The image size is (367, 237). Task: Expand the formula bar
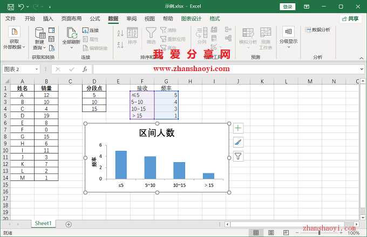(x=362, y=69)
